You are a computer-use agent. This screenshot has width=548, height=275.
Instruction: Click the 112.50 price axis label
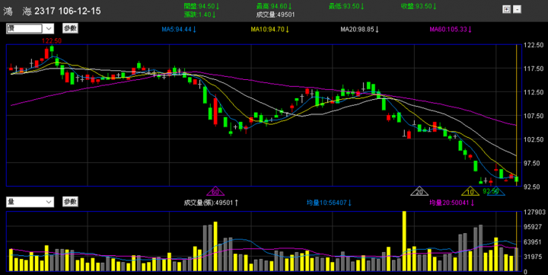pyautogui.click(x=534, y=92)
